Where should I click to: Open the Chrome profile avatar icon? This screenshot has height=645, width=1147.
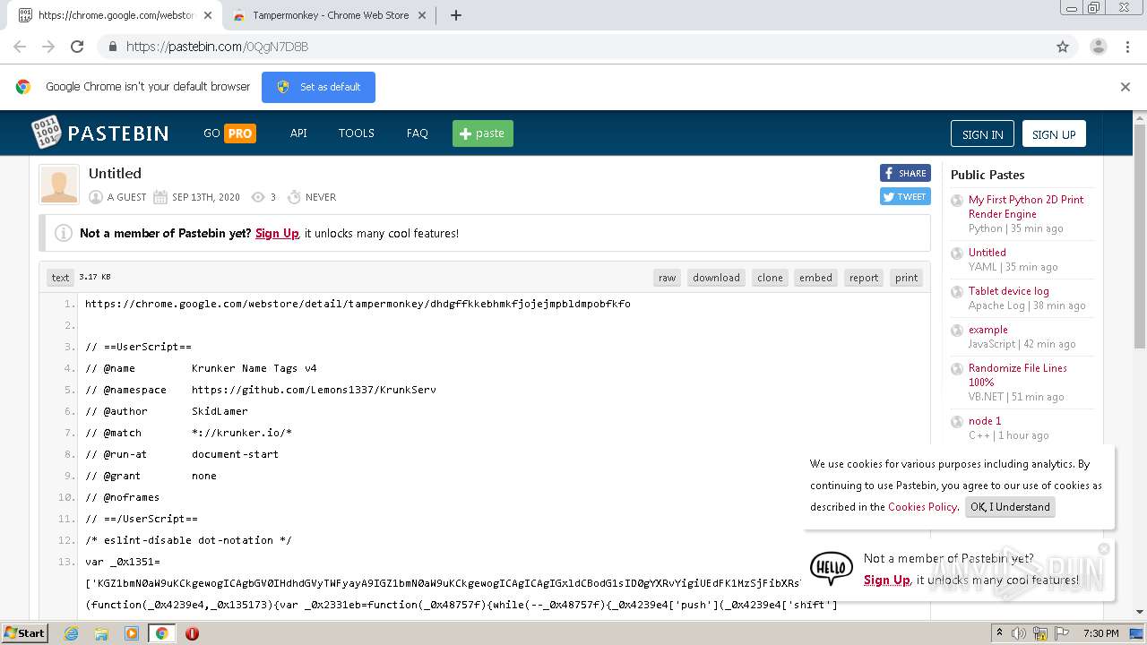[1098, 47]
